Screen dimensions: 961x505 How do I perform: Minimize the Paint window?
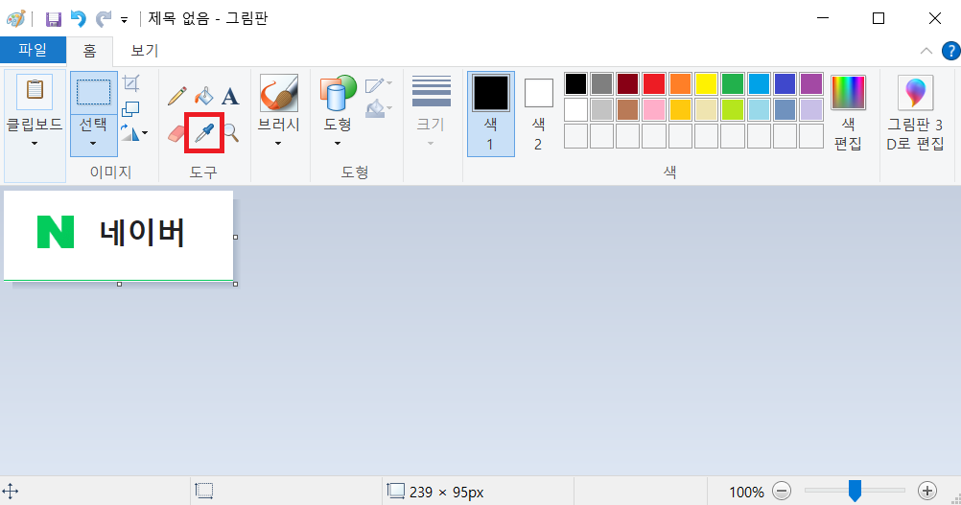(x=823, y=18)
